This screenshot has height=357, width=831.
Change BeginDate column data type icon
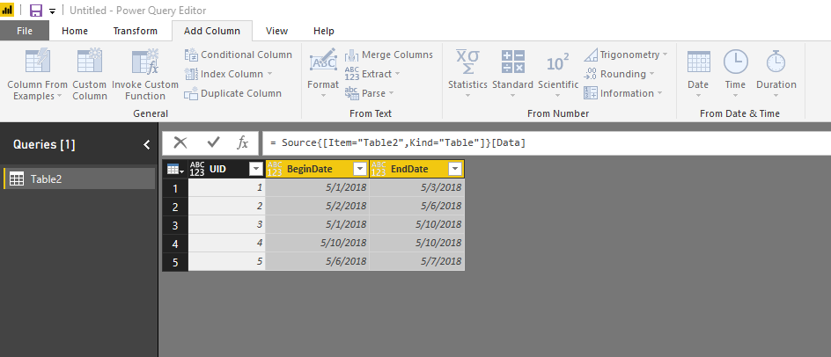pos(275,169)
